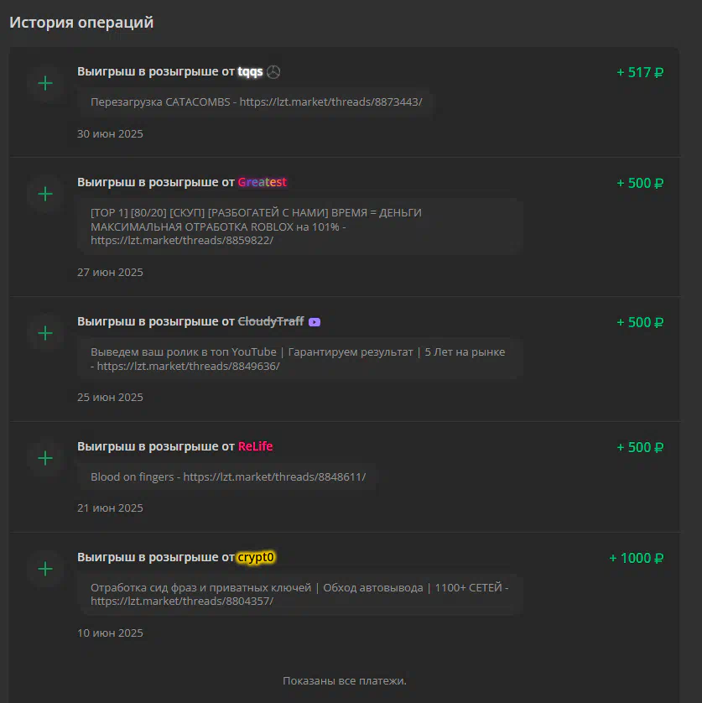Open the strikethrough CloudyTraff username
702x703 pixels.
(x=271, y=321)
